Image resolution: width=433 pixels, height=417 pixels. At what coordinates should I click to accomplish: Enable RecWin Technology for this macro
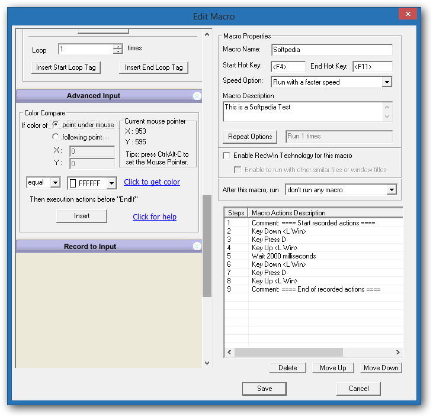(226, 156)
